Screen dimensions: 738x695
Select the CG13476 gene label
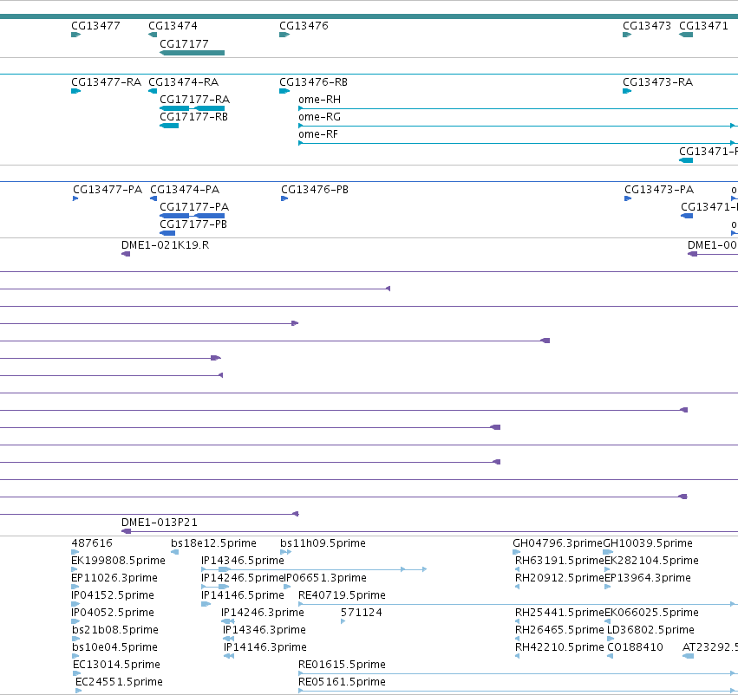pos(304,26)
